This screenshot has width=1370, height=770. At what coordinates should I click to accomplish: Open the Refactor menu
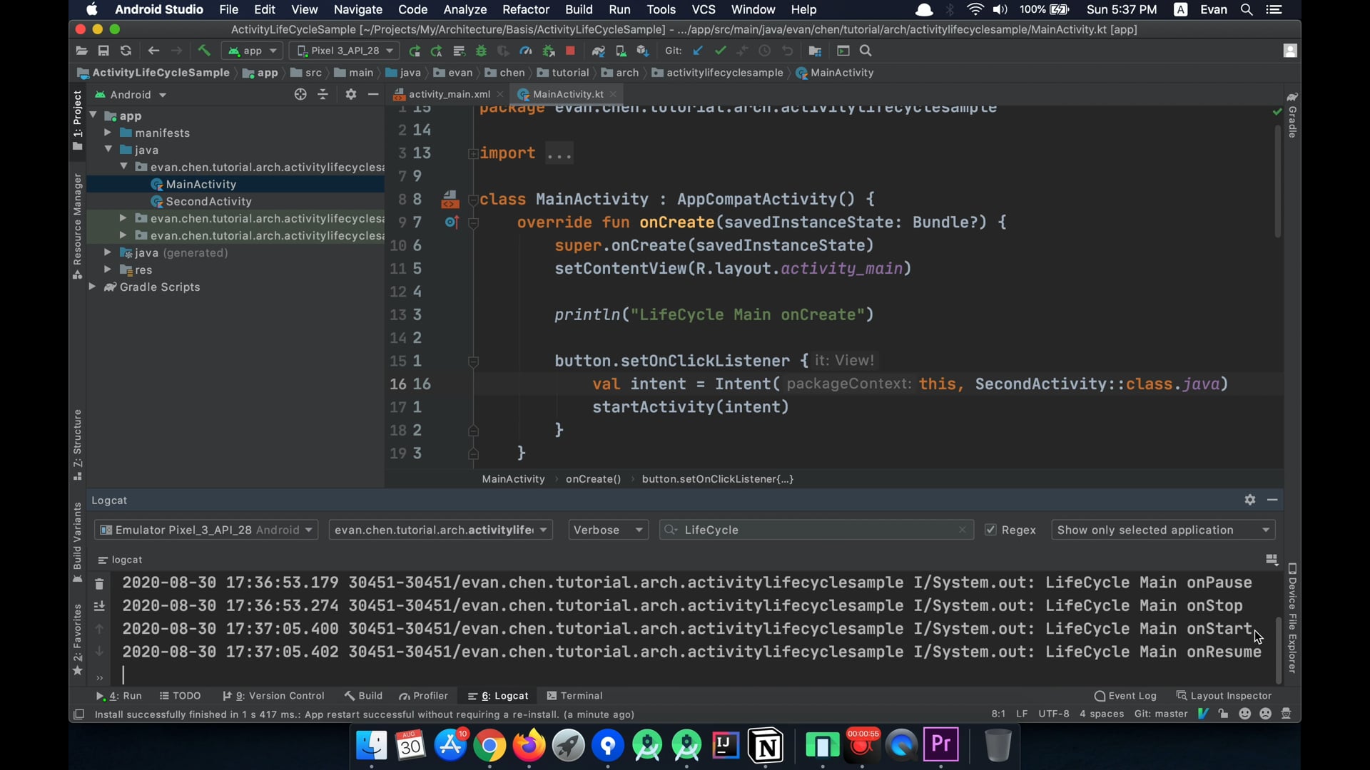[x=525, y=9]
